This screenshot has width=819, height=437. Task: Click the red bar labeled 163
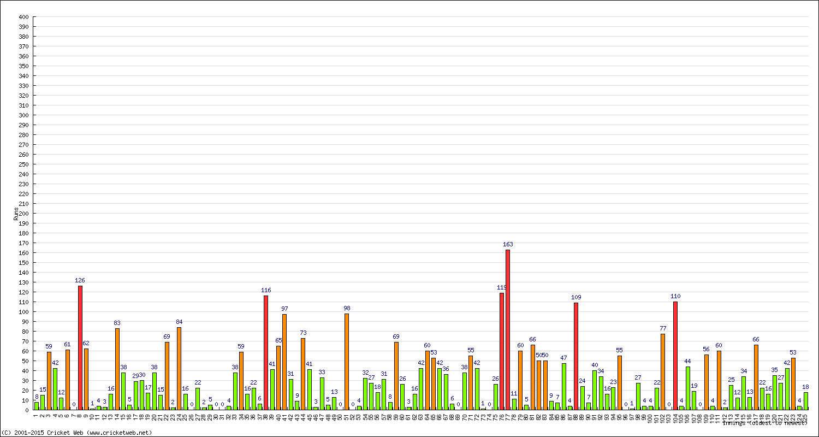click(508, 329)
